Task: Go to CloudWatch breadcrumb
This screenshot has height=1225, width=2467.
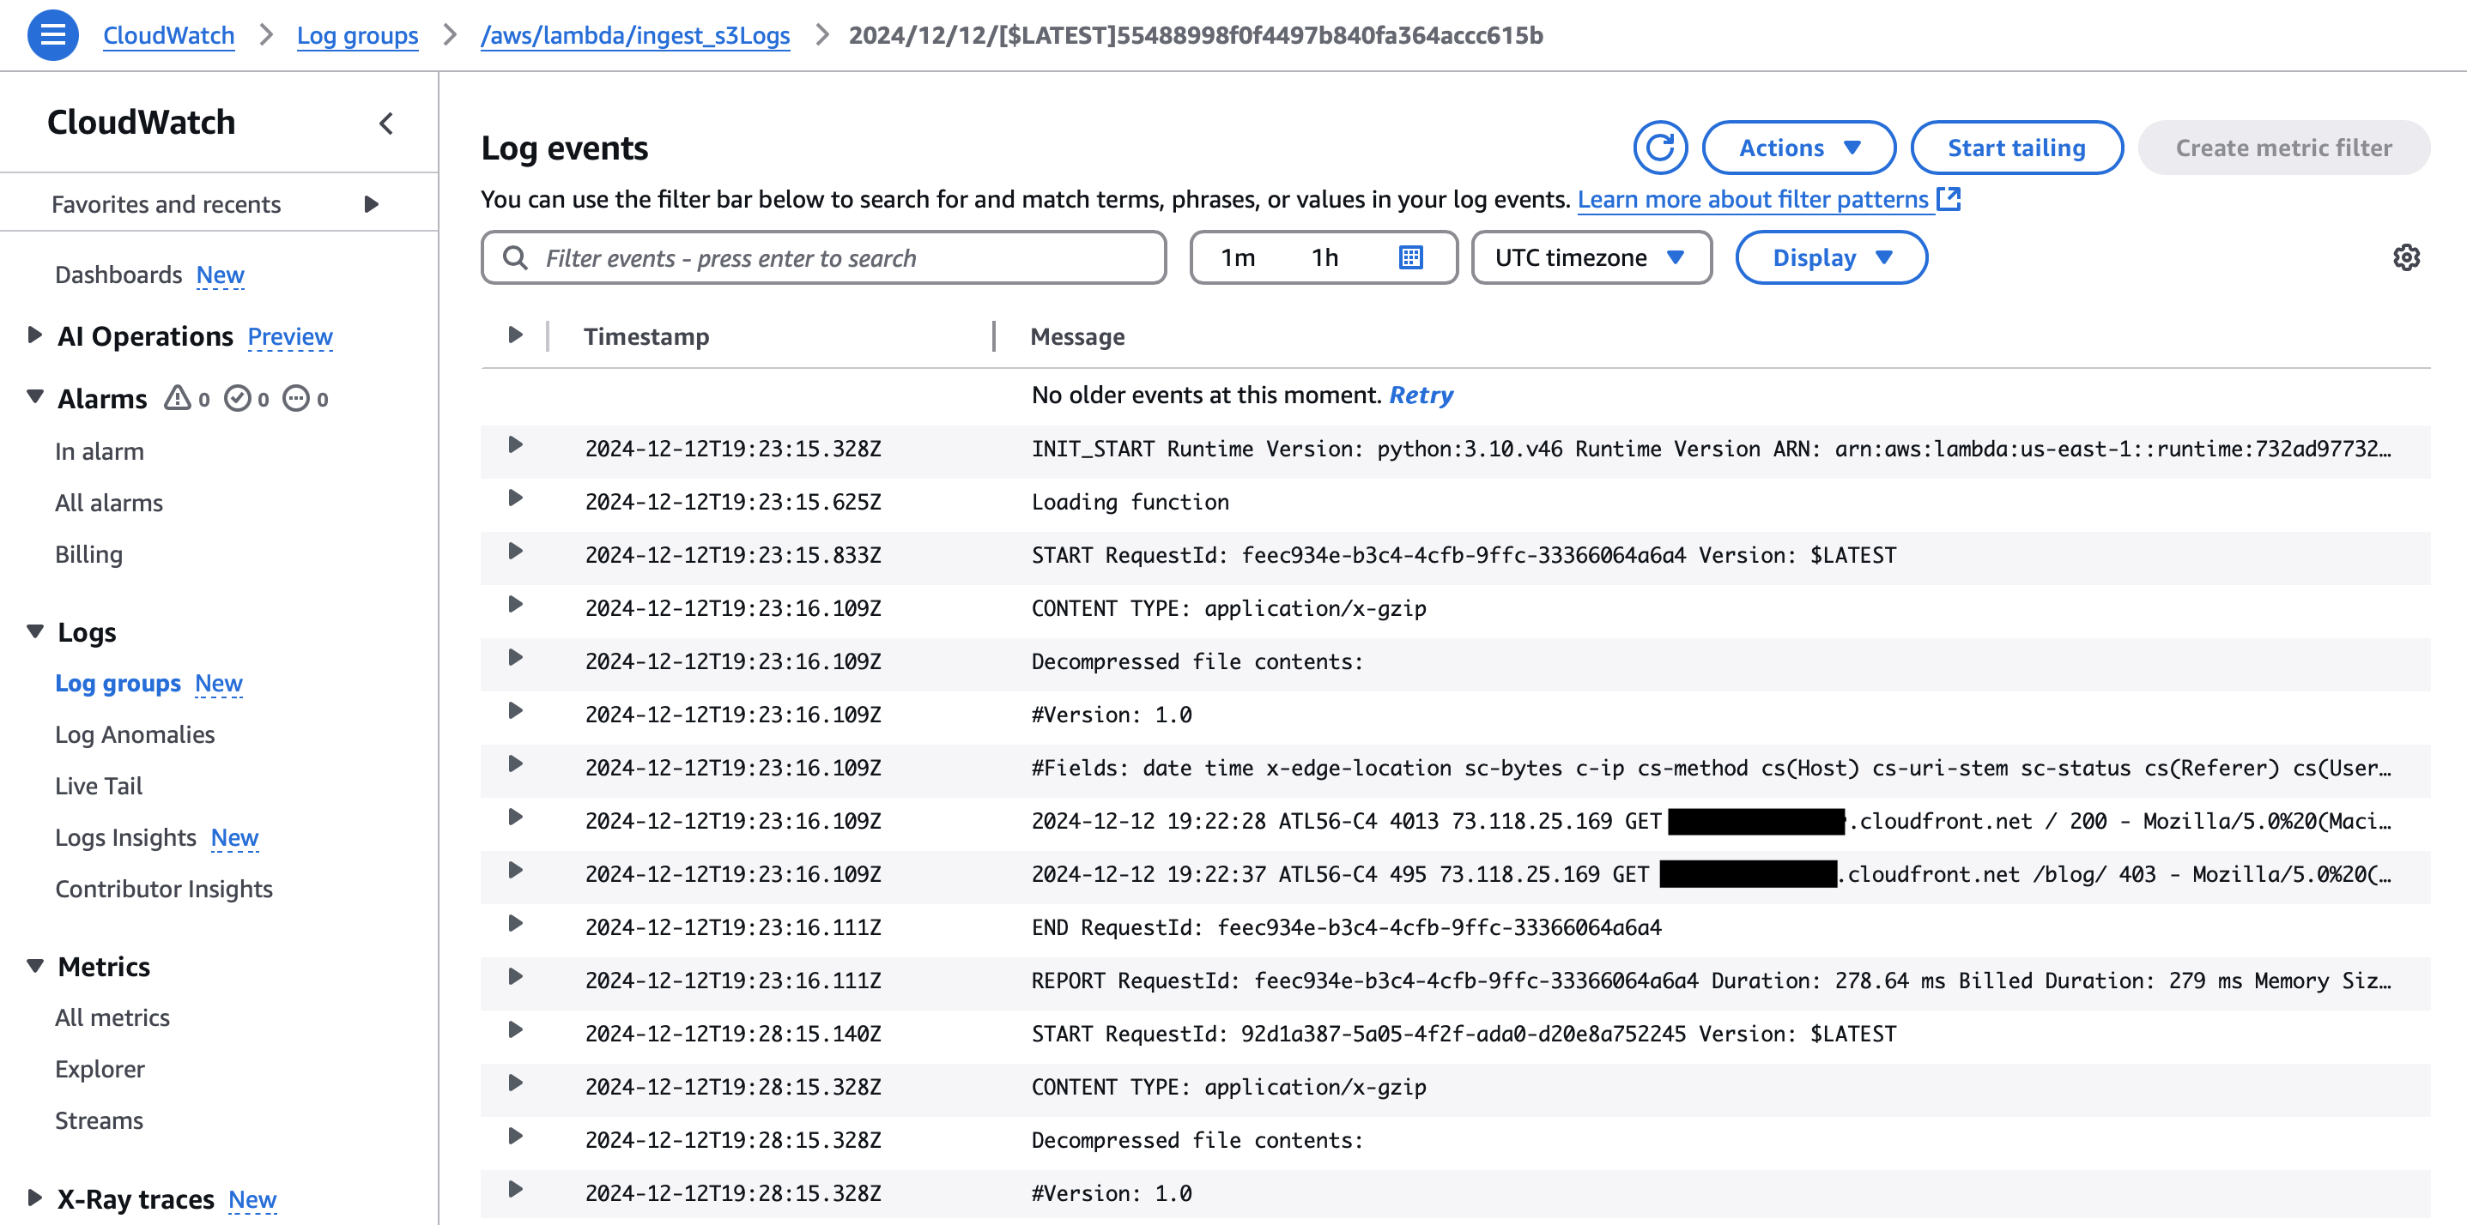Action: (x=168, y=35)
